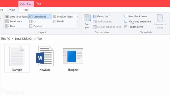Open the Play ribbon tab
Viewport: 170px width, 96px height.
[26, 10]
